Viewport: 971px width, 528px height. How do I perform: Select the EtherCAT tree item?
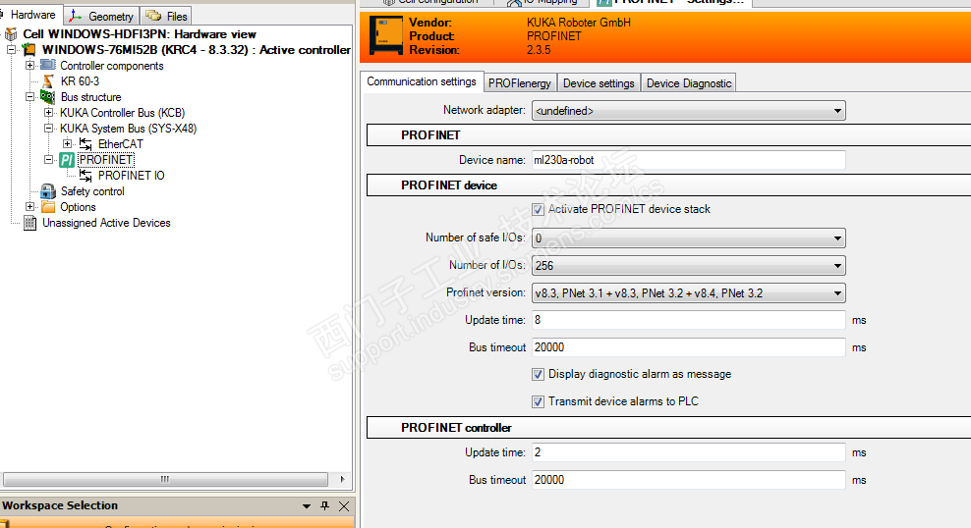(x=120, y=144)
